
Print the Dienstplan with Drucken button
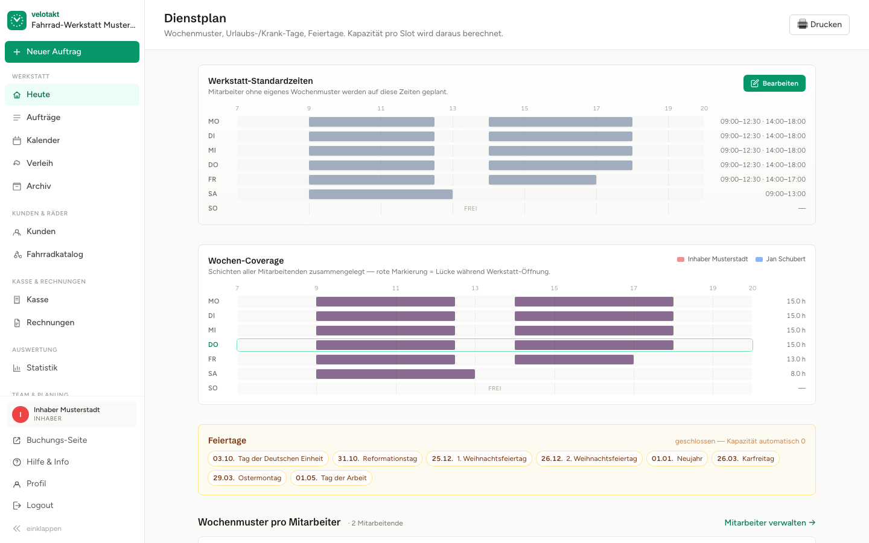[x=820, y=25]
